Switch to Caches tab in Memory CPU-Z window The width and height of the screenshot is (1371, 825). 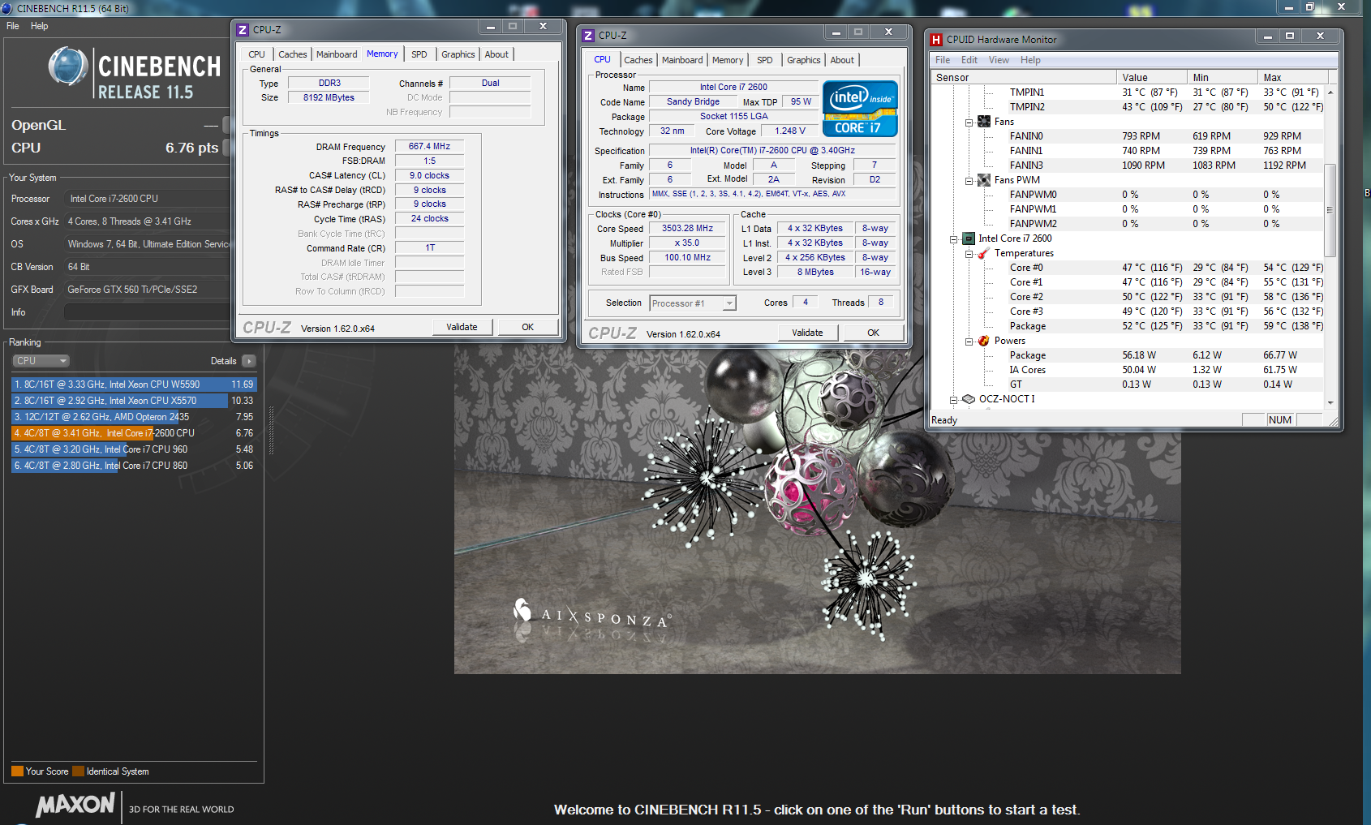293,54
